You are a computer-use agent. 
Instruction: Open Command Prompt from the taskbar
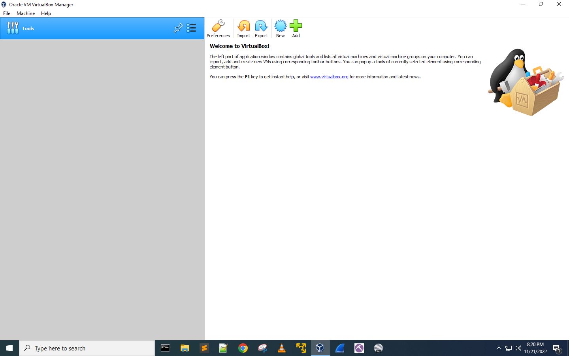[165, 348]
